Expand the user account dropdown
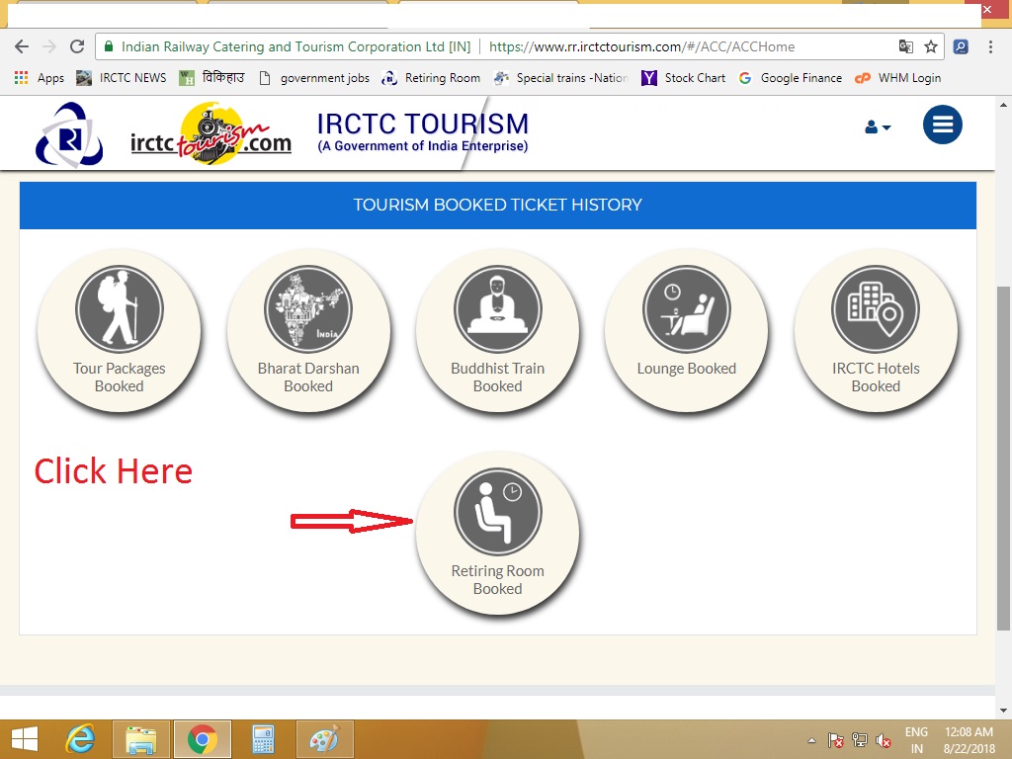1012x759 pixels. tap(878, 127)
